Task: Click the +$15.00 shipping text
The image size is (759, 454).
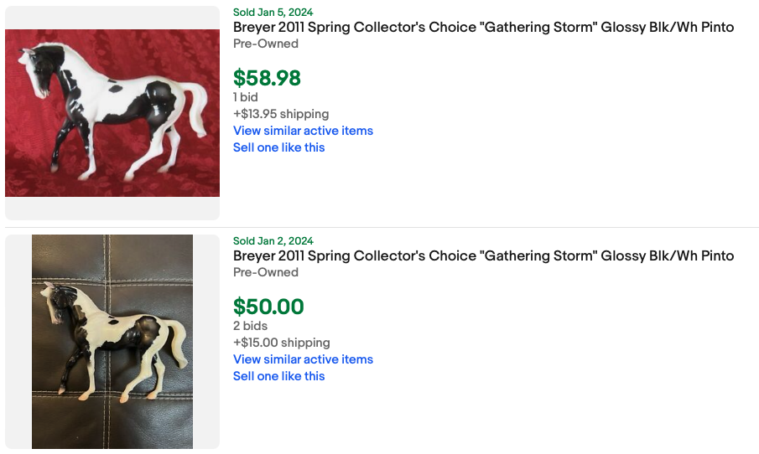Action: [281, 343]
